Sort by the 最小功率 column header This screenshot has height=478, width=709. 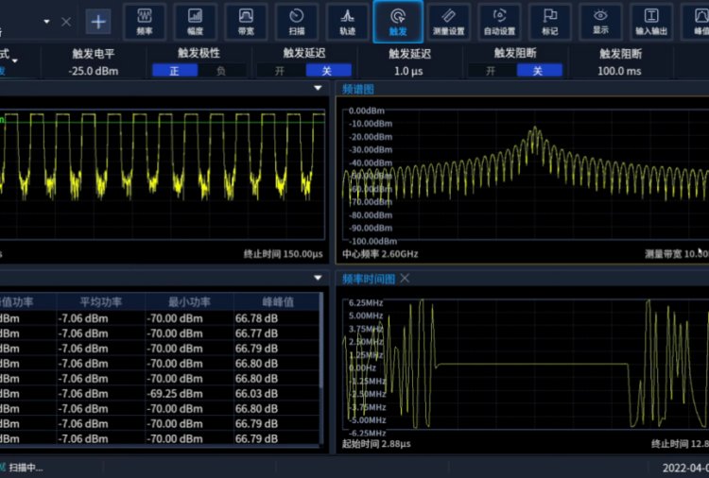tap(189, 301)
